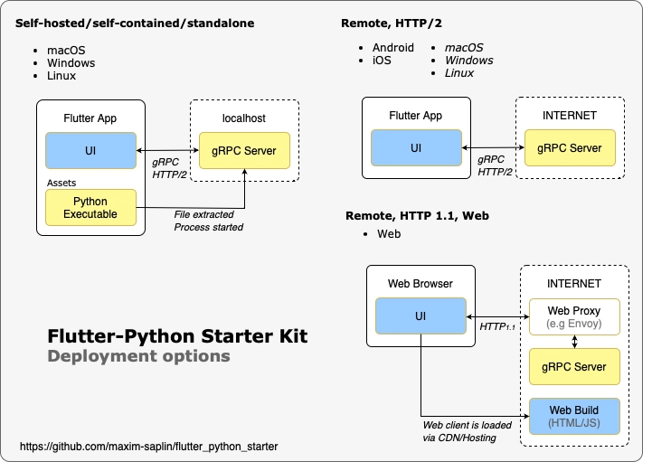The image size is (652, 471).
Task: Click the "Flutter-Python Starter Kit" title
Action: (177, 336)
